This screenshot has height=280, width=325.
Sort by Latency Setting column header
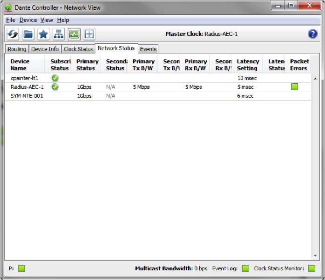click(248, 65)
